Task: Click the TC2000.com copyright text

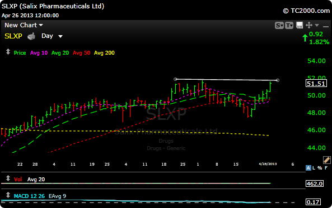Action: tap(306, 11)
